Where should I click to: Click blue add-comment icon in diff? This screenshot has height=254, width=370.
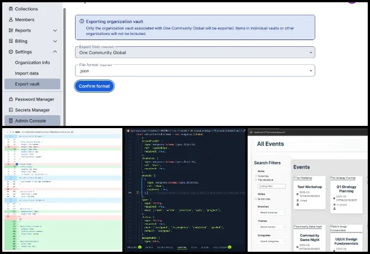pyautogui.click(x=17, y=164)
